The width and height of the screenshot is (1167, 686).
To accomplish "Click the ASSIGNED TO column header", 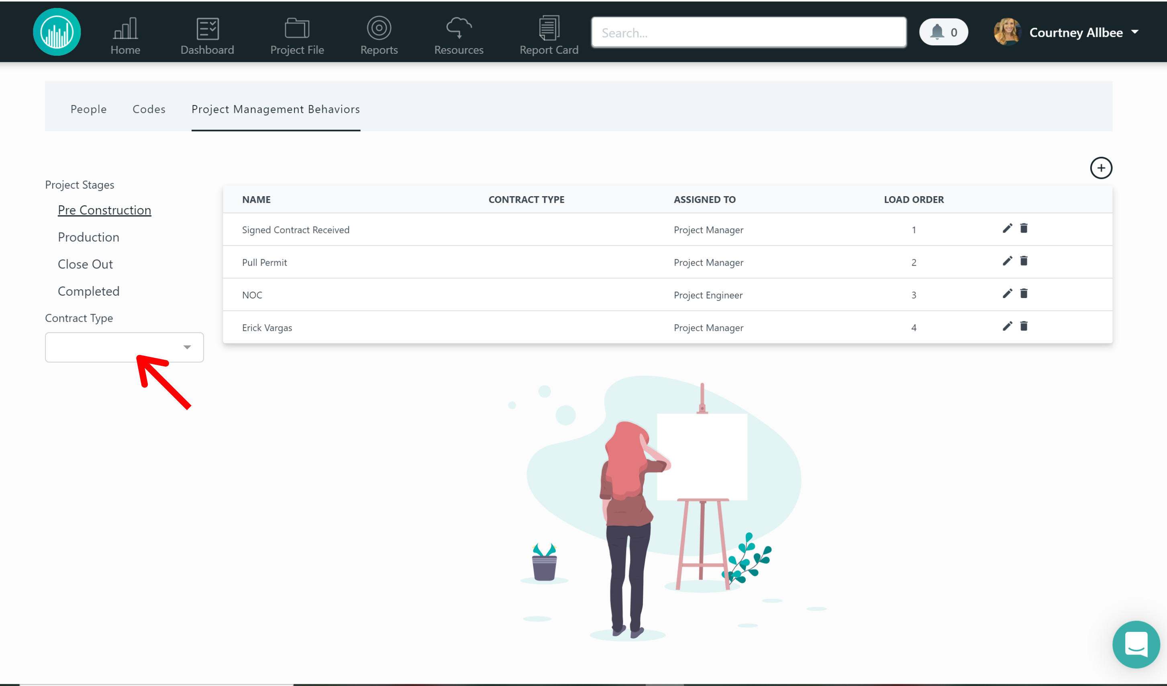I will [704, 199].
